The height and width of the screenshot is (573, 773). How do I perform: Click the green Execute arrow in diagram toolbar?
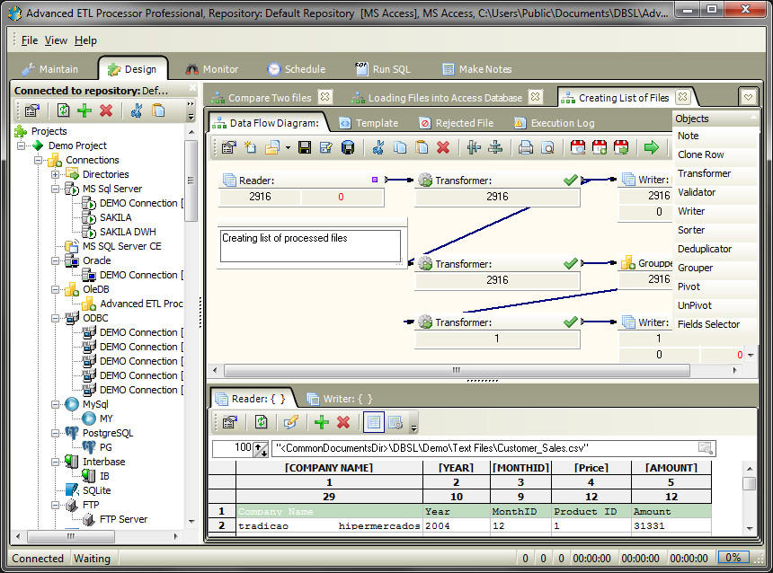[651, 147]
